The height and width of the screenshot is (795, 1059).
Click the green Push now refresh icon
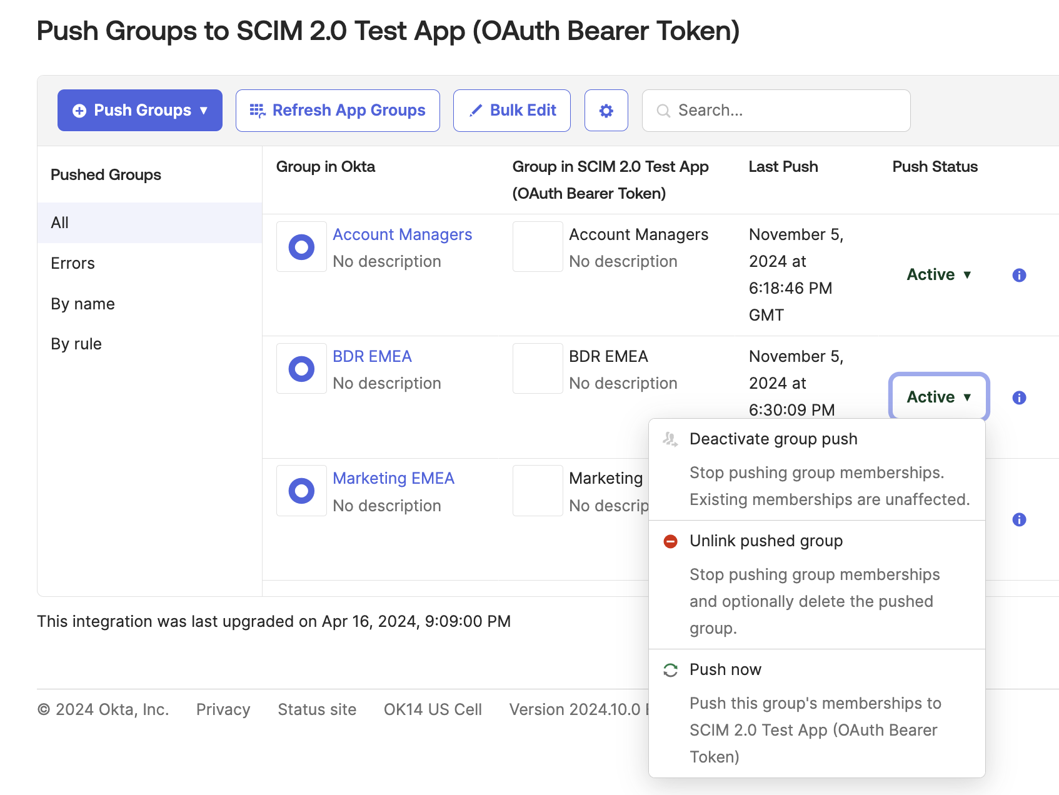[x=670, y=670]
